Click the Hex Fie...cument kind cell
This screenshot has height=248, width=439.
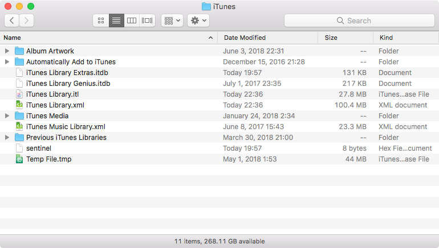[405, 148]
